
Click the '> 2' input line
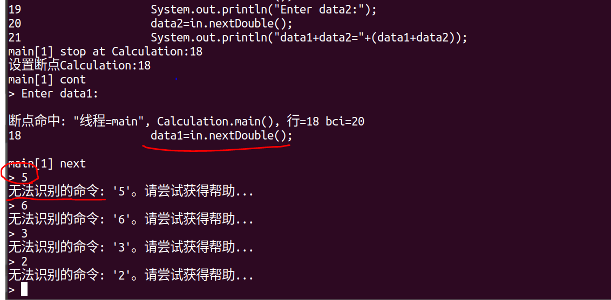(18, 262)
